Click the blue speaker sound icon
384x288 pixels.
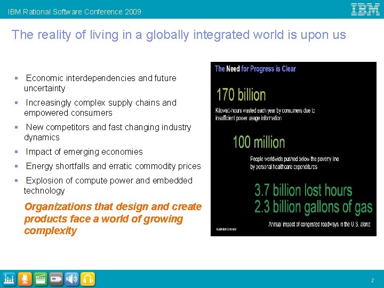pos(72,279)
